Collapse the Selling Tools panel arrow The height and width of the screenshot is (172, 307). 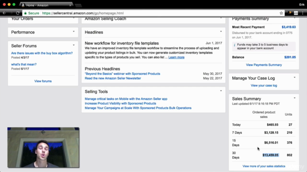221,91
